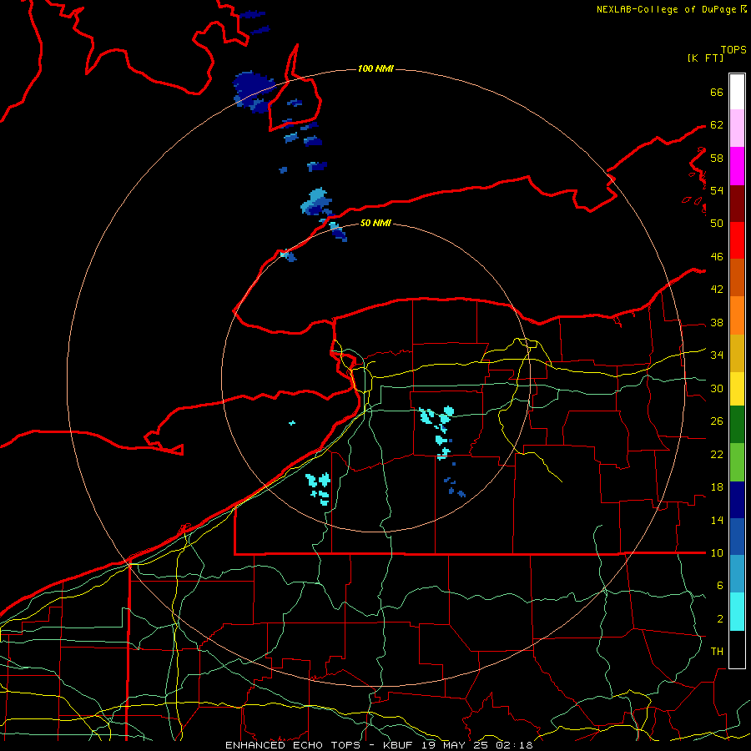
Task: Click the legend value 6
Action: (x=719, y=585)
